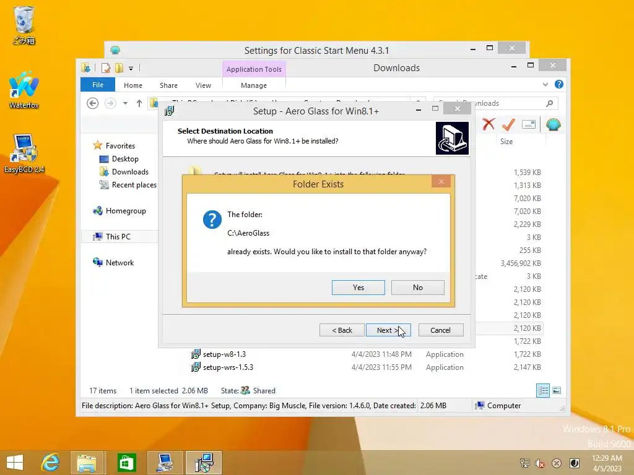
Task: Click the Classic Shell settings shell icon
Action: (x=554, y=124)
